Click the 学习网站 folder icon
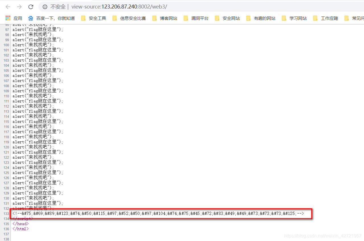Viewport: 364px width, 241px height. tap(284, 18)
